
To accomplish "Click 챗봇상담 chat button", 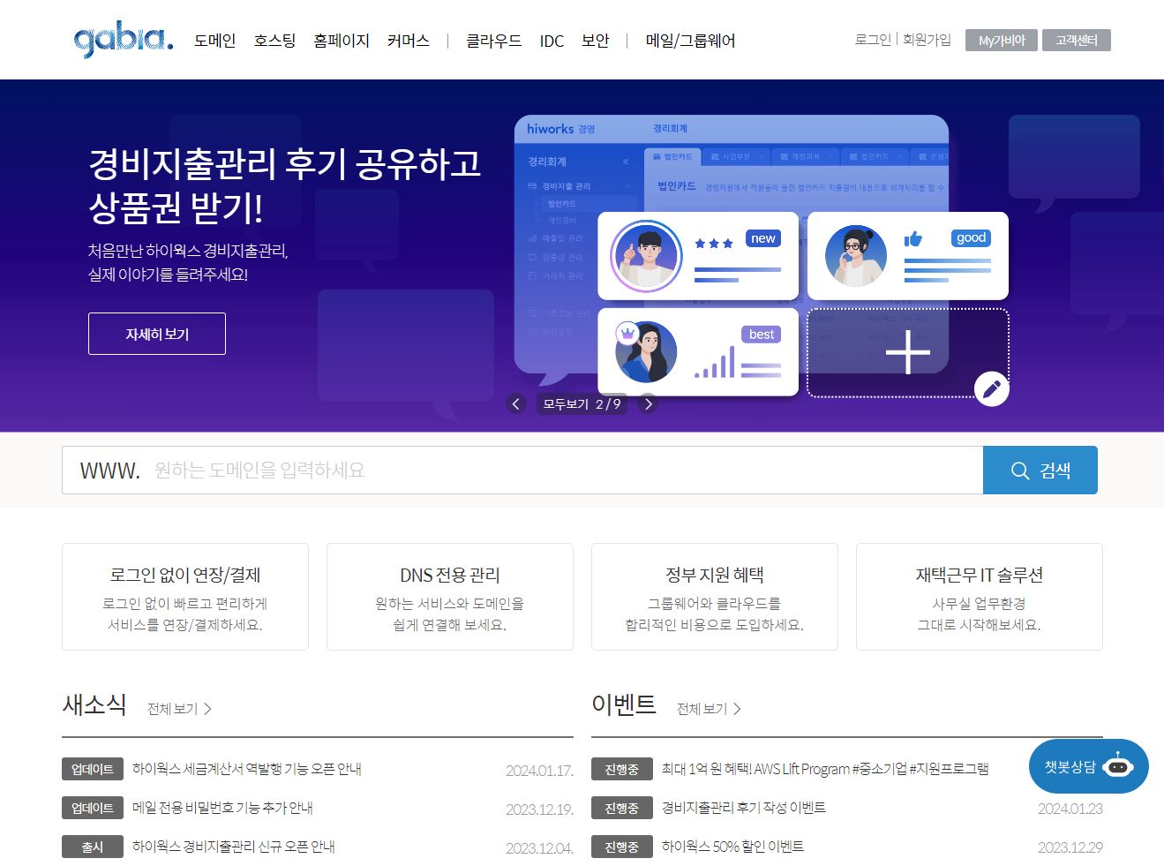I will coord(1089,766).
